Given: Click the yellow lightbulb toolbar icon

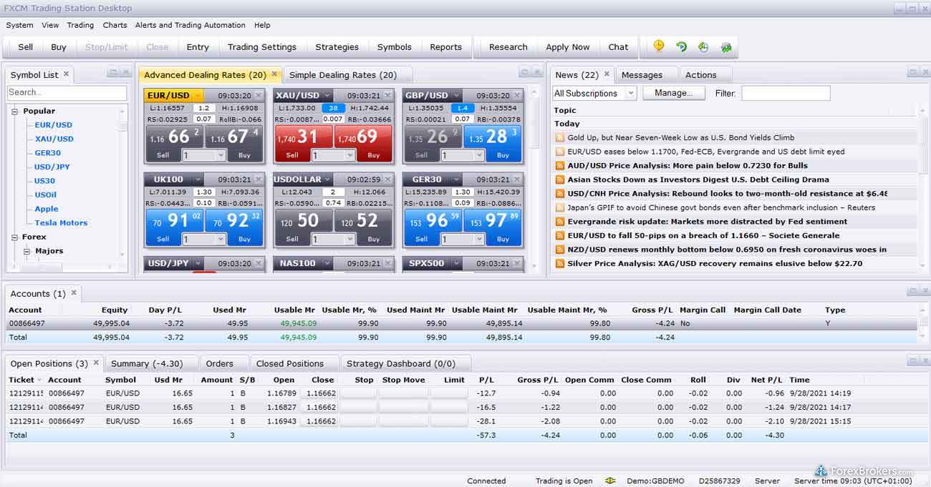Looking at the screenshot, I should coord(659,46).
